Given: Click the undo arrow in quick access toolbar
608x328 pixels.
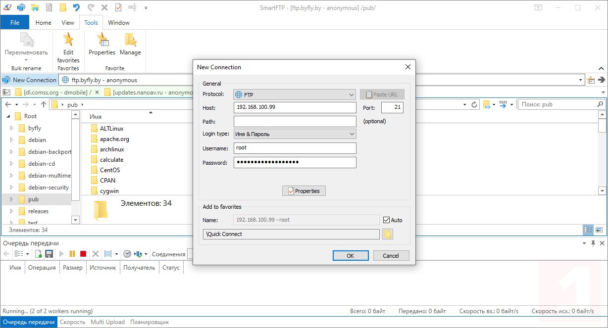Looking at the screenshot, I should (76, 7).
